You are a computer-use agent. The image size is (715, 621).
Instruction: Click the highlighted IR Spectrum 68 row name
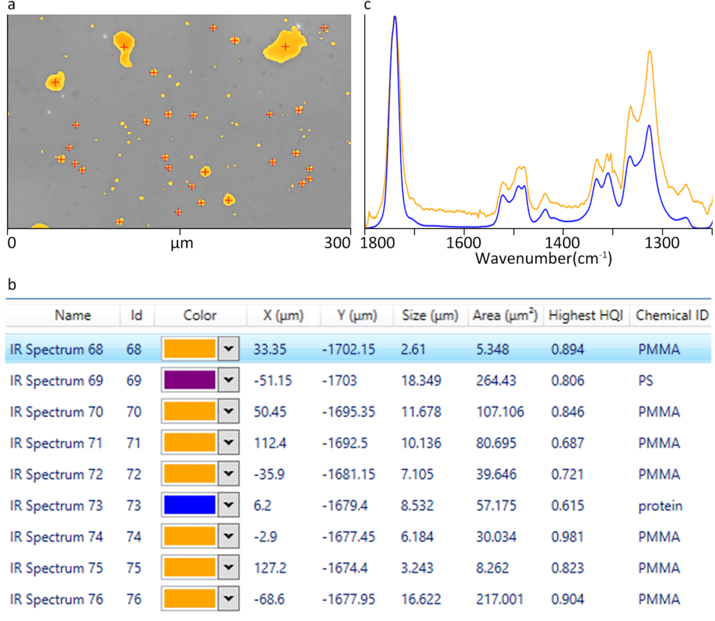57,349
